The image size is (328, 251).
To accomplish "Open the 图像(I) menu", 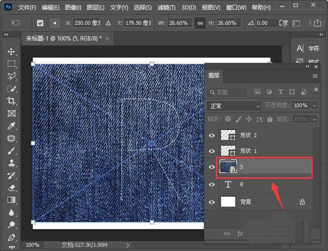I will pyautogui.click(x=73, y=8).
